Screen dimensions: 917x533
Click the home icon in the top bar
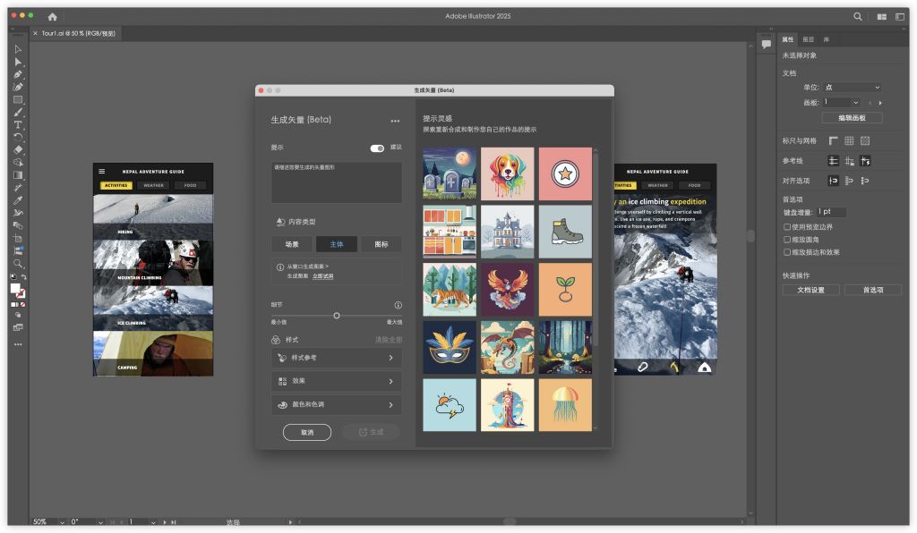pos(52,16)
